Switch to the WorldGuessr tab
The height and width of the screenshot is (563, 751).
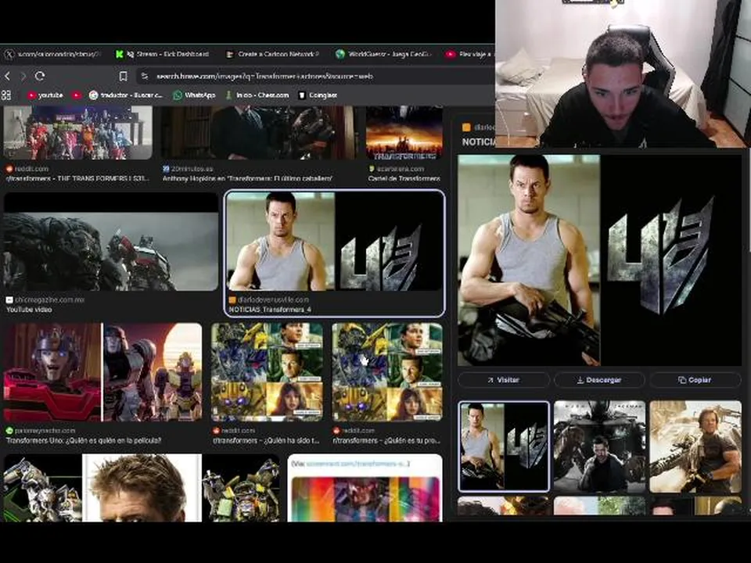[x=383, y=54]
